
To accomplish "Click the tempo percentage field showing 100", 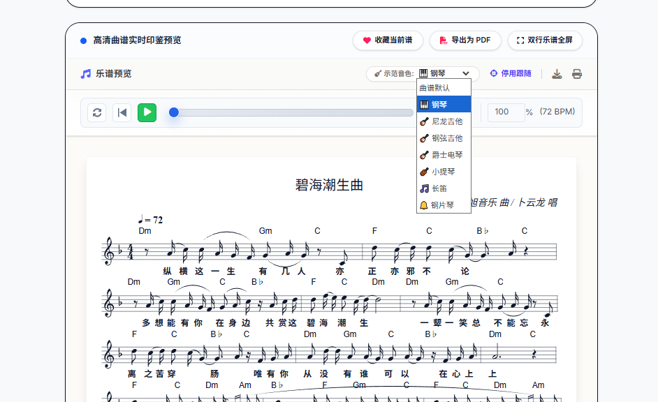I will click(506, 112).
